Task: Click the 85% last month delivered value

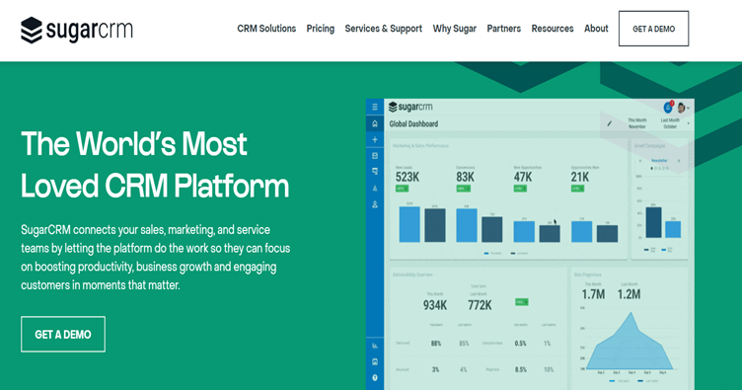Action: (x=464, y=344)
